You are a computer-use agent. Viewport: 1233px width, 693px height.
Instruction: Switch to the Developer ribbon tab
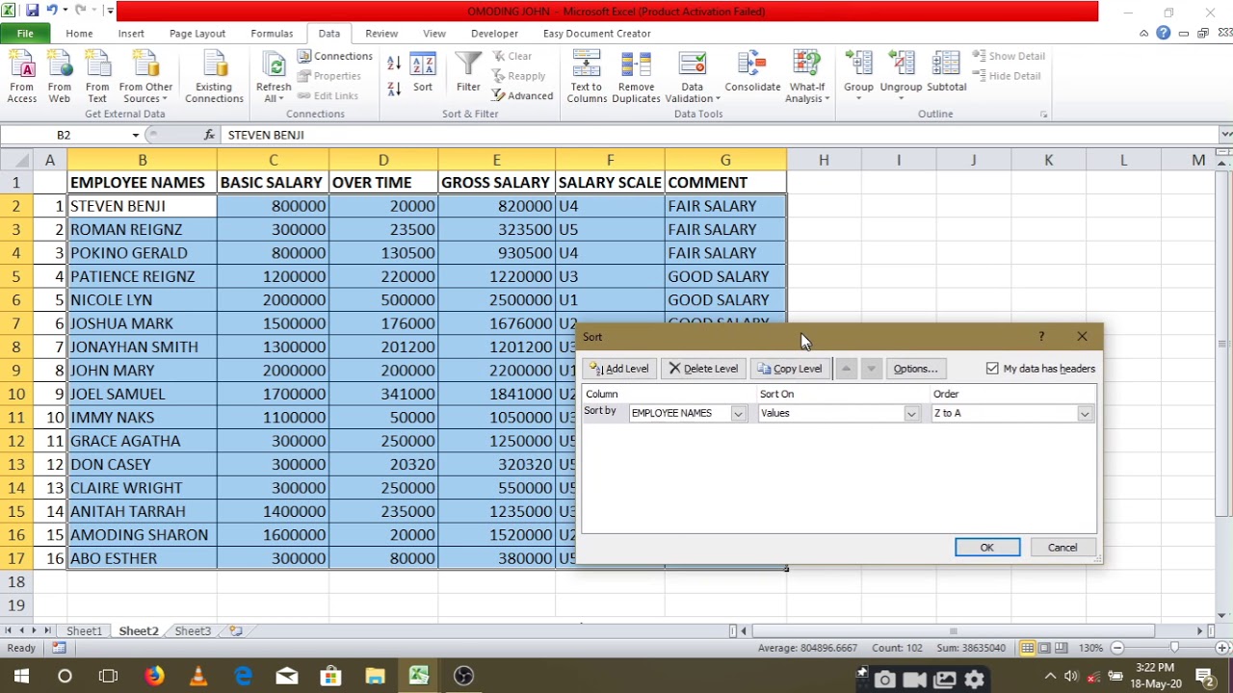[x=494, y=33]
